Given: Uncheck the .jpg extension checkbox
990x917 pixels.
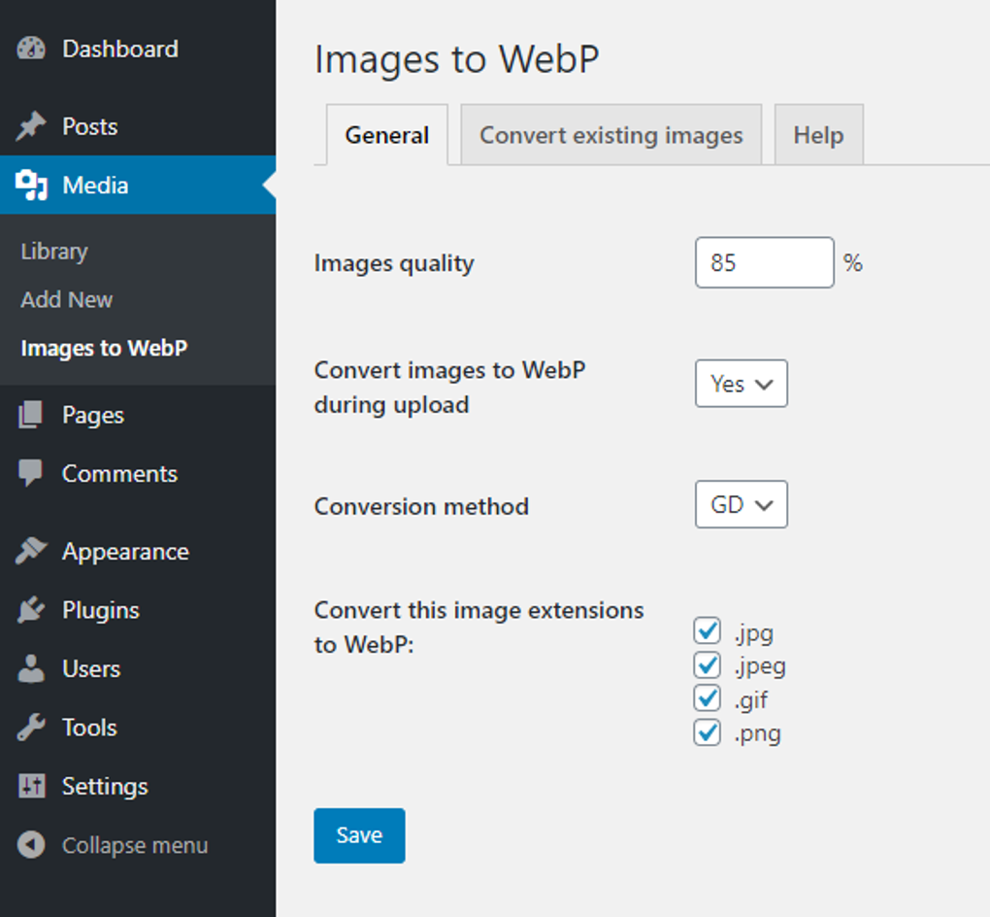Looking at the screenshot, I should (708, 631).
